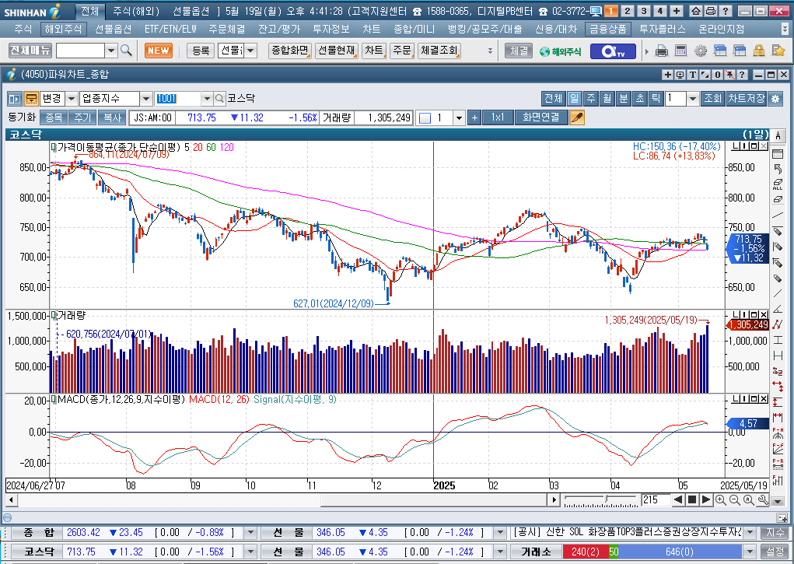This screenshot has width=794, height=564.
Task: Click the chart horizontal scrollbar track
Action: pos(282,500)
